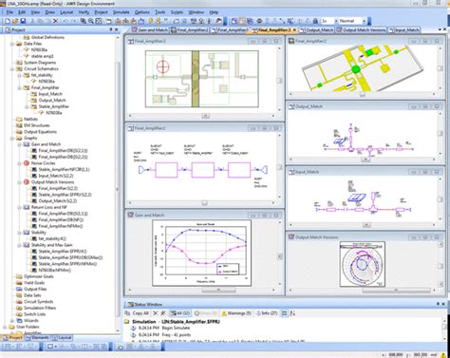Click the Delete X icon in main toolbar
450x358 pixels.
(x=56, y=21)
